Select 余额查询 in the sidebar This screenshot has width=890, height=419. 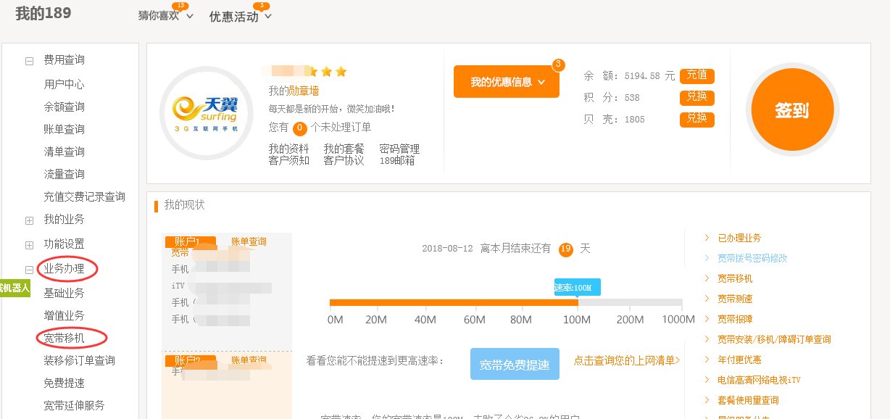point(64,107)
